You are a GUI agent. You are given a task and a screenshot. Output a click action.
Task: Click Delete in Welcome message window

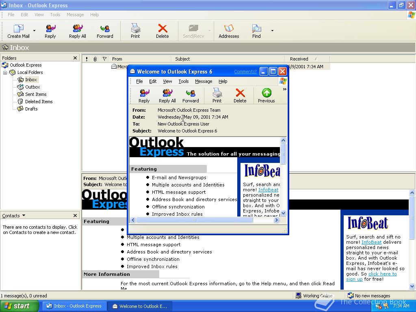click(240, 96)
